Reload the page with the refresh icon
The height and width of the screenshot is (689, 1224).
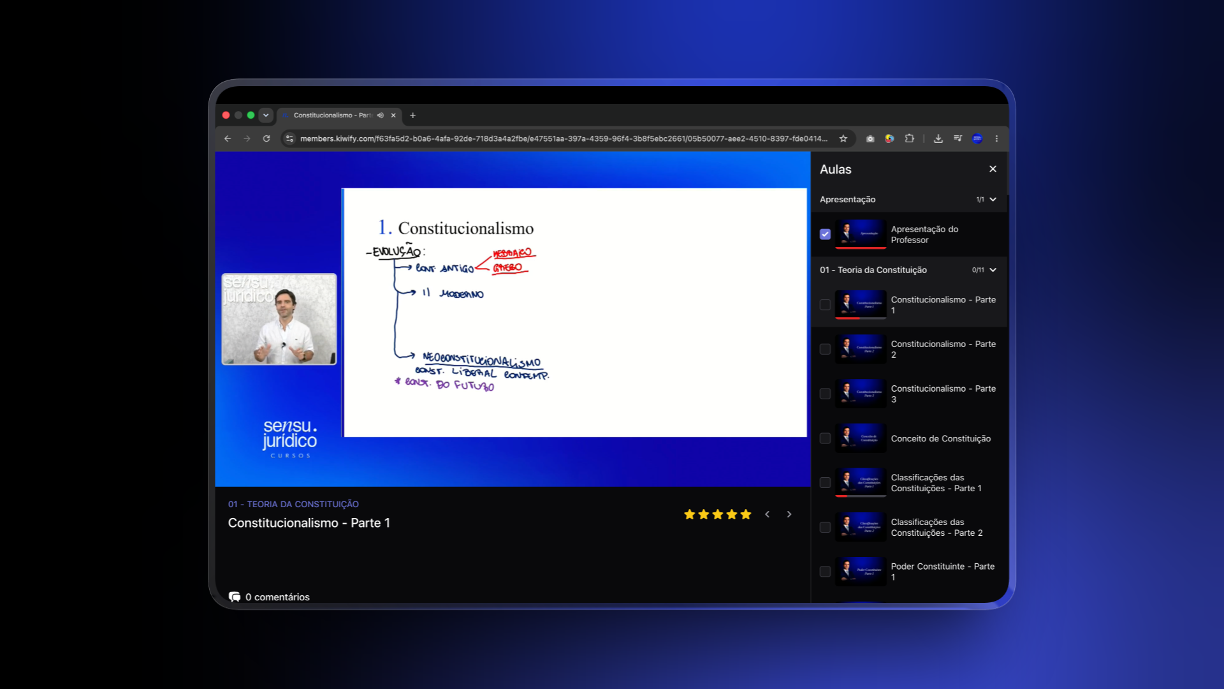pyautogui.click(x=266, y=138)
